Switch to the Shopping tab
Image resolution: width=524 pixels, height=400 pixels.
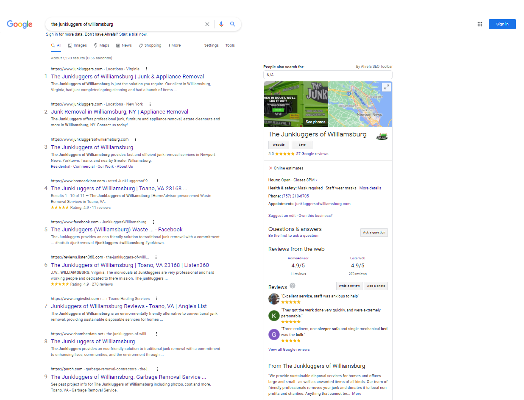tap(150, 45)
